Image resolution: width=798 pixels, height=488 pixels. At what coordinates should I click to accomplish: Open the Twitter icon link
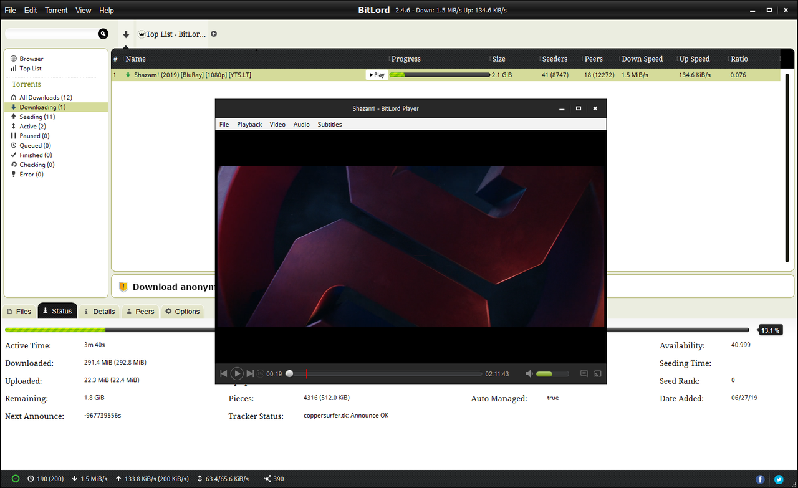[779, 479]
